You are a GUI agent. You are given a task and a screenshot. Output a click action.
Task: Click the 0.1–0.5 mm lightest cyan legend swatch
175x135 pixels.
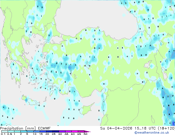tap(5, 131)
